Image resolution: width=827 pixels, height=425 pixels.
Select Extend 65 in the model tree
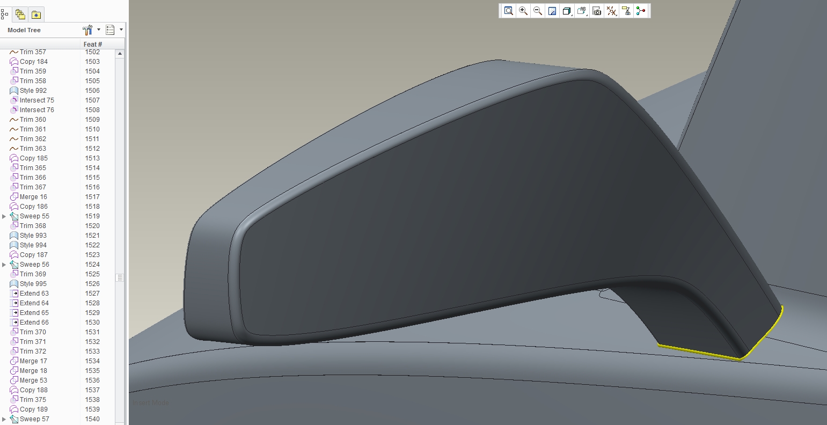34,313
